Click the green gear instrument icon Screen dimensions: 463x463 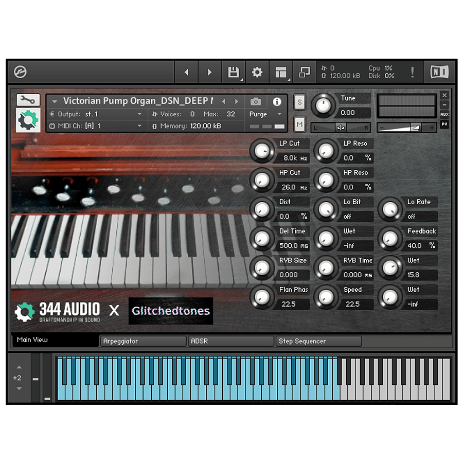click(28, 120)
